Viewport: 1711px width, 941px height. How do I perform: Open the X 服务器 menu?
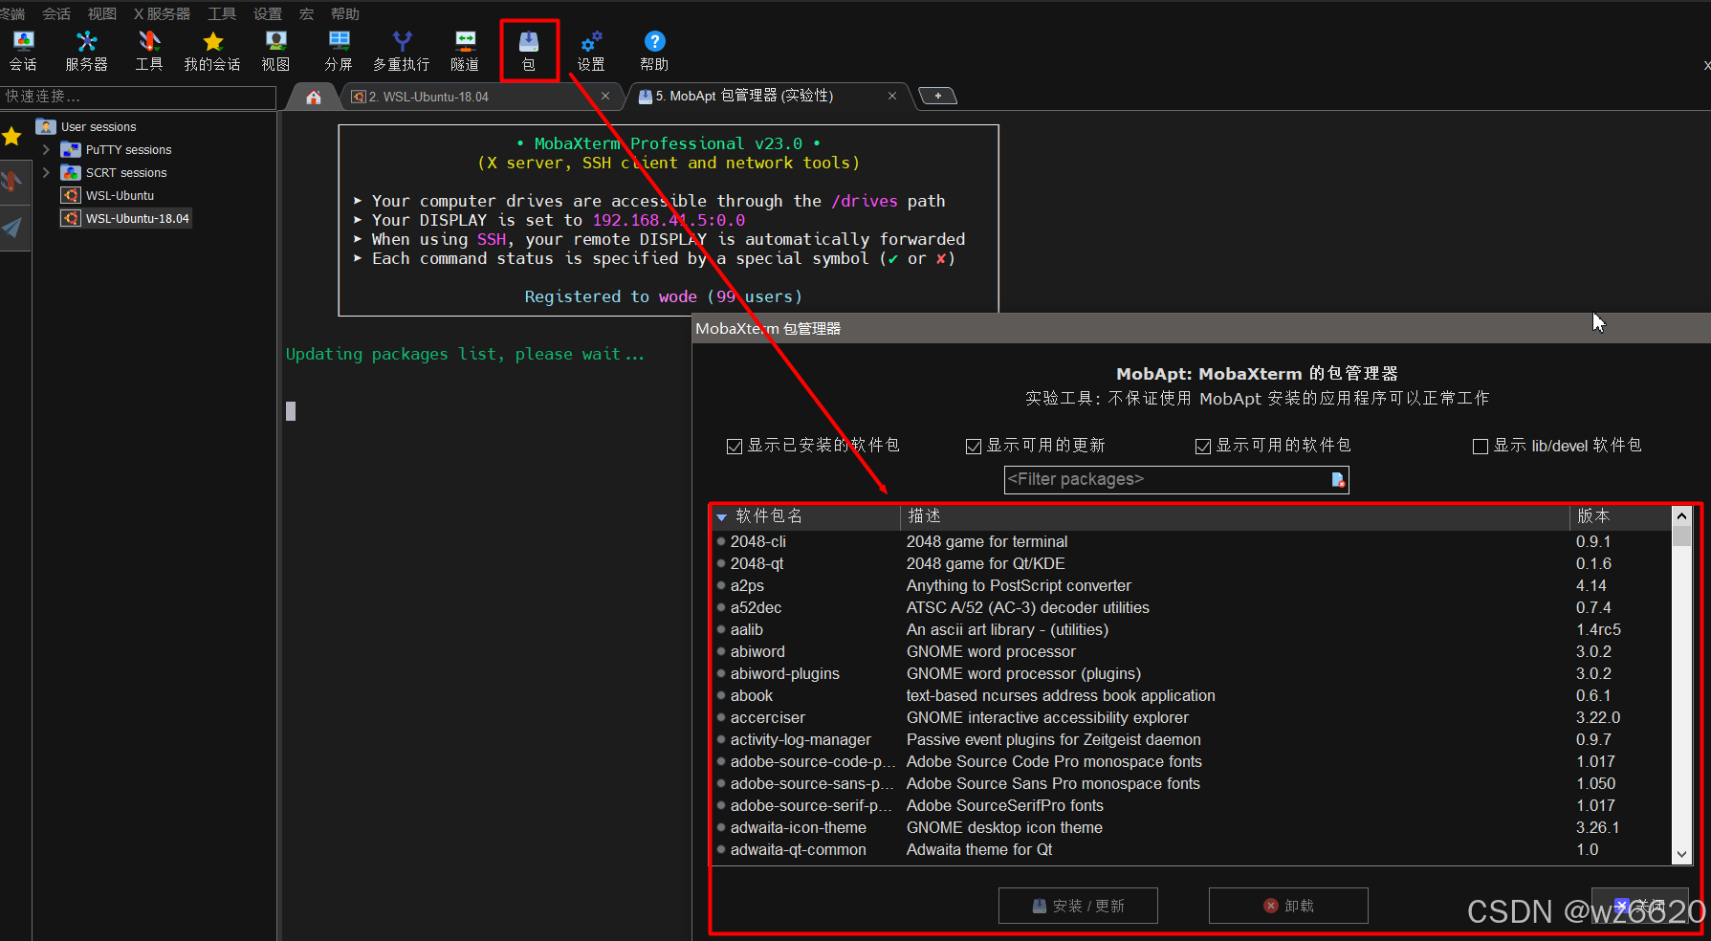pos(162,13)
